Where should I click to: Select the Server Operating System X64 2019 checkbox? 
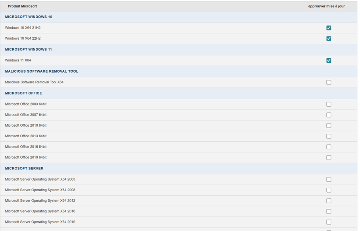(329, 222)
